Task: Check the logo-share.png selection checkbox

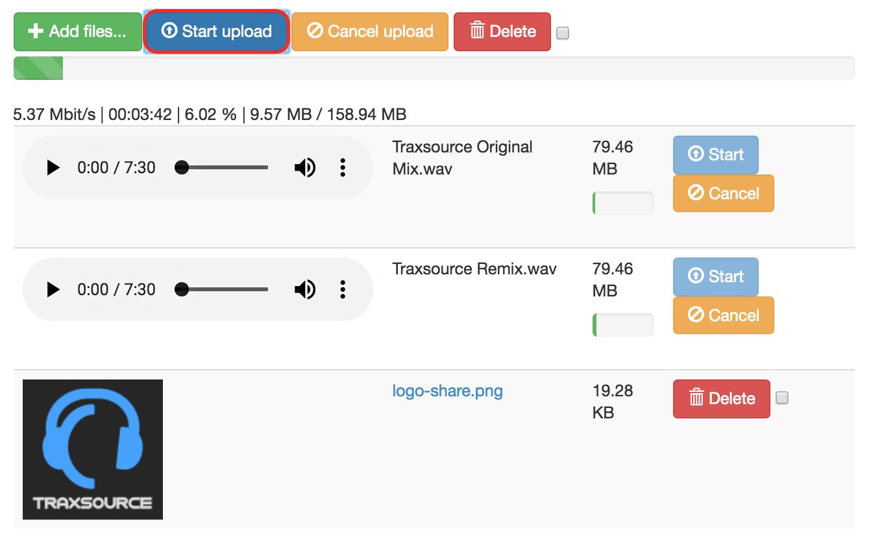Action: tap(782, 398)
